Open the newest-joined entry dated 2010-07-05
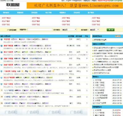Viewport: 123px width, 116px height. [107, 80]
